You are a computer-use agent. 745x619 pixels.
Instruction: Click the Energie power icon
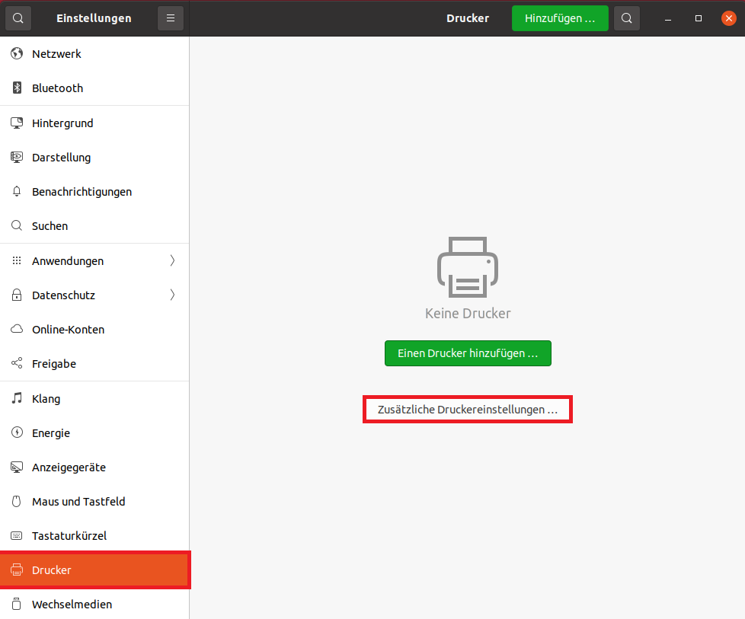coord(17,433)
